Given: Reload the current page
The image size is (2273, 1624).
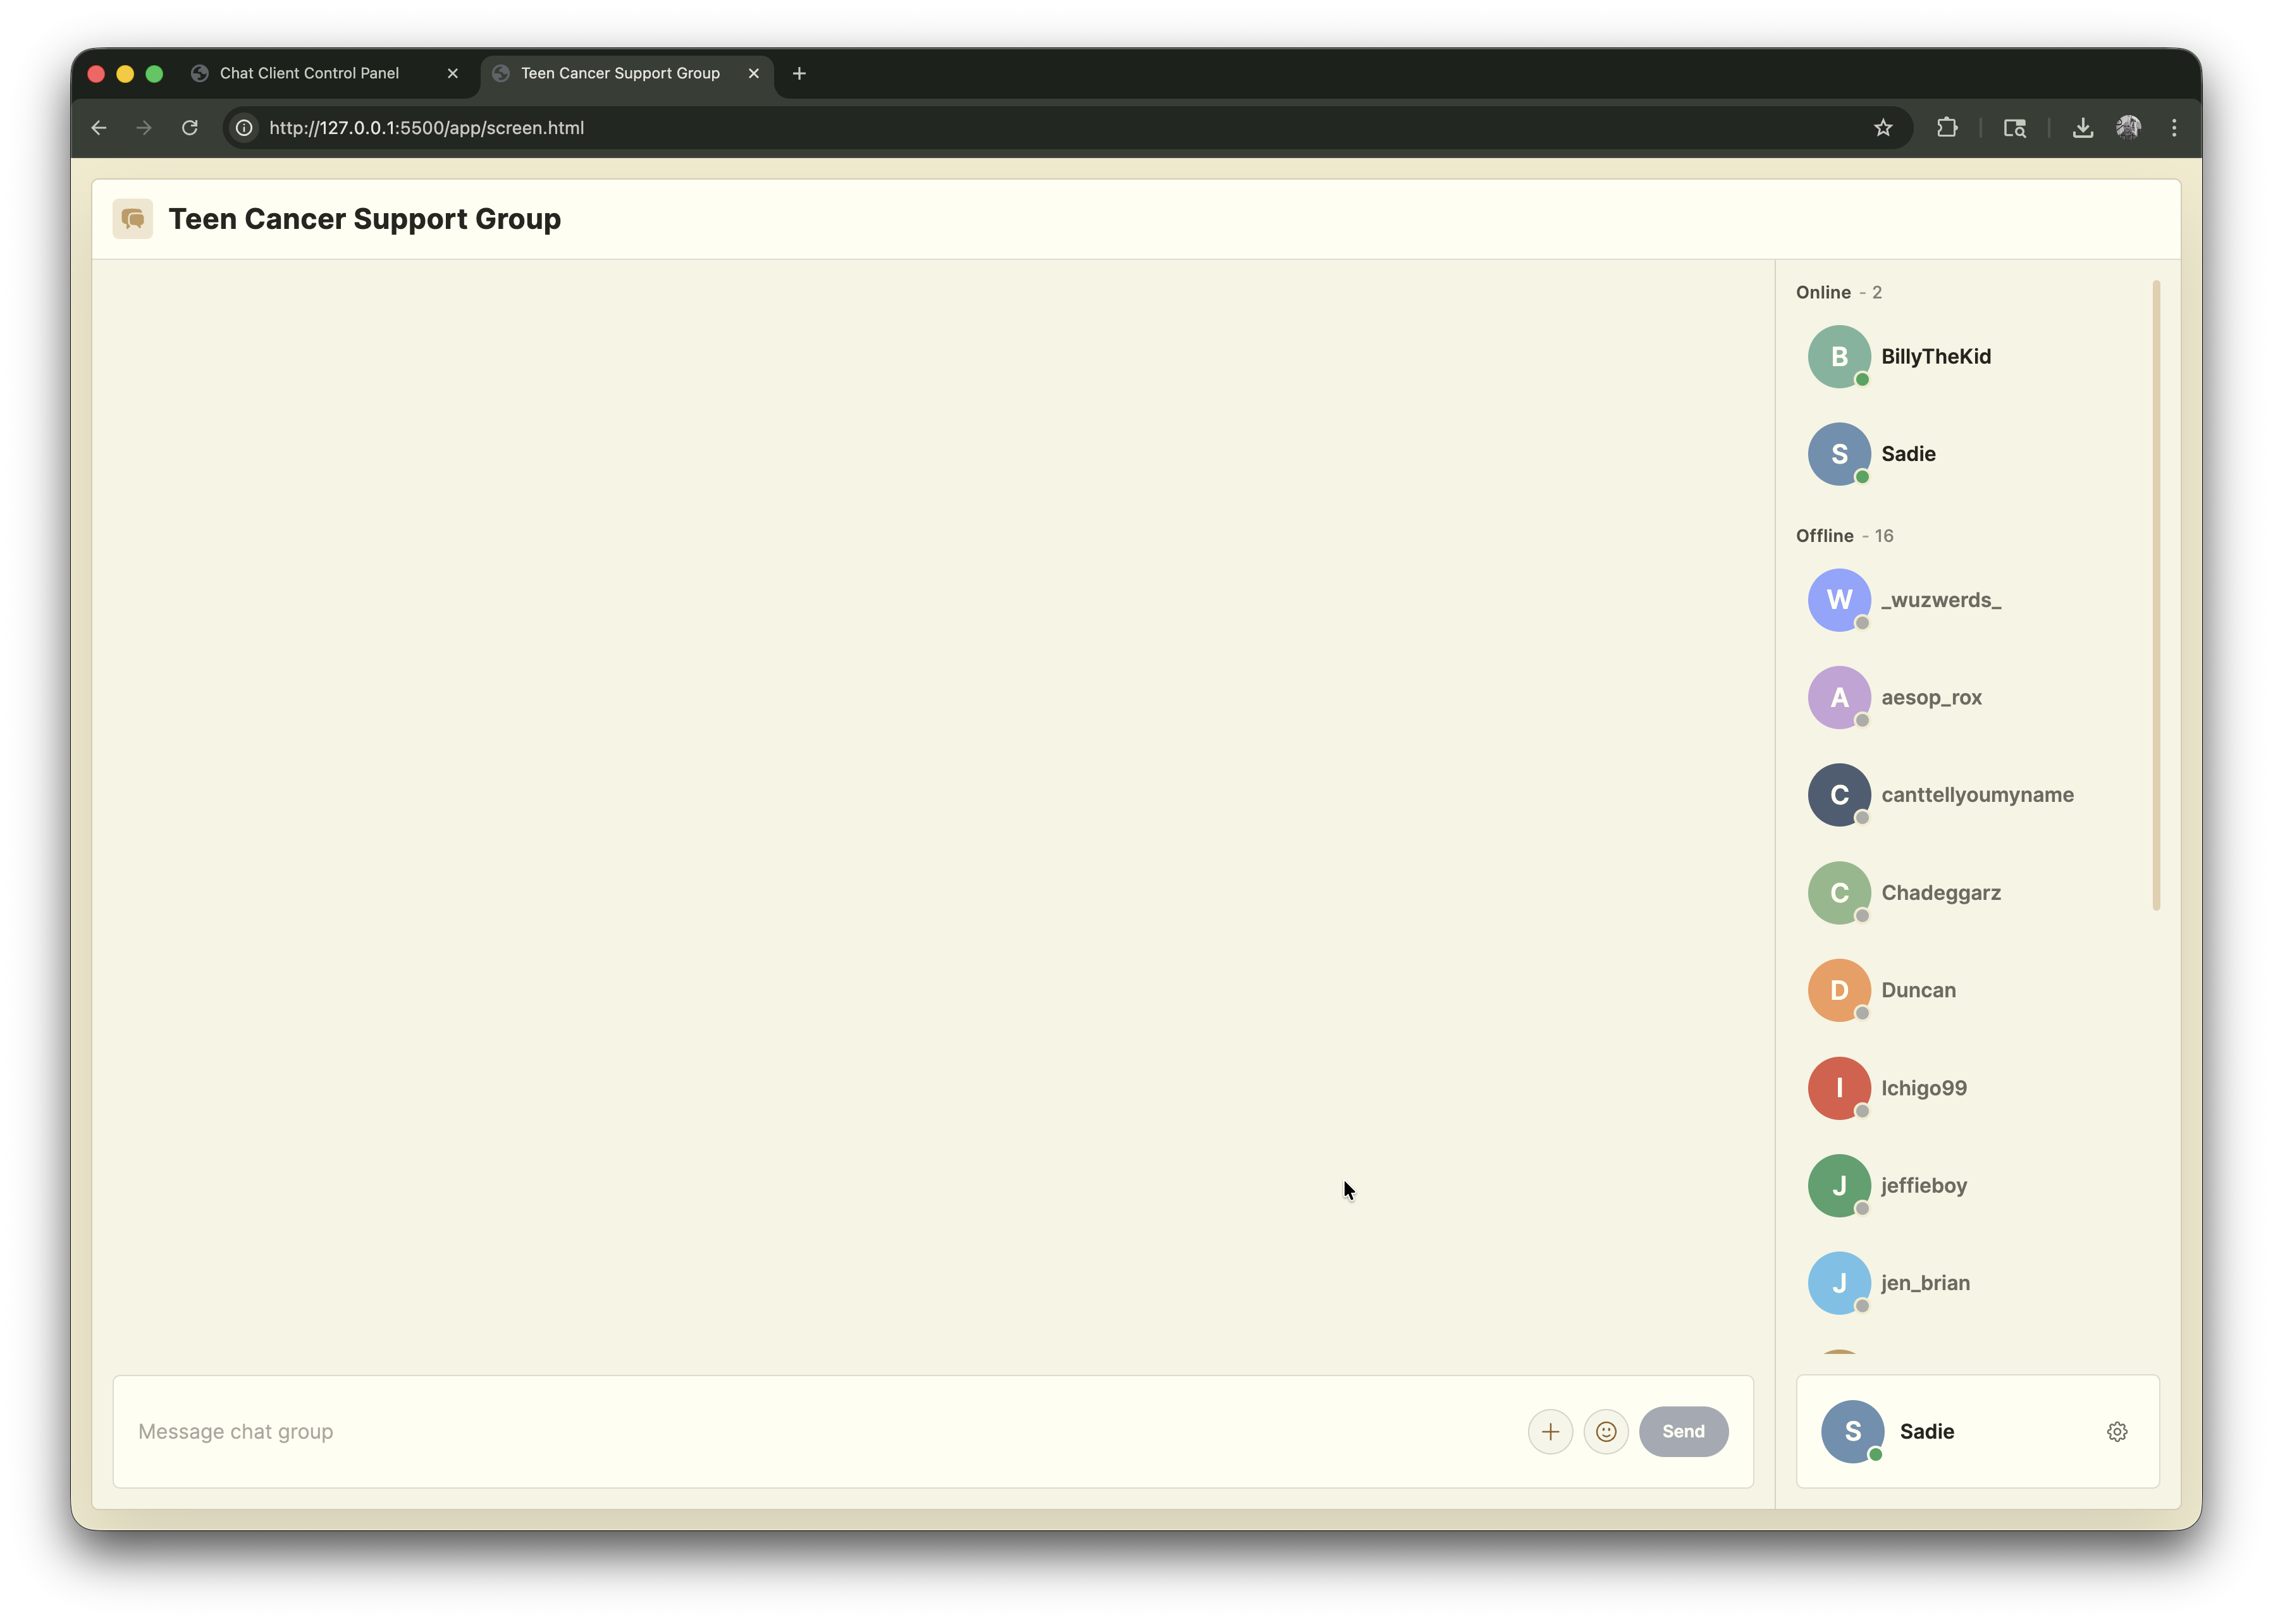Looking at the screenshot, I should (189, 127).
